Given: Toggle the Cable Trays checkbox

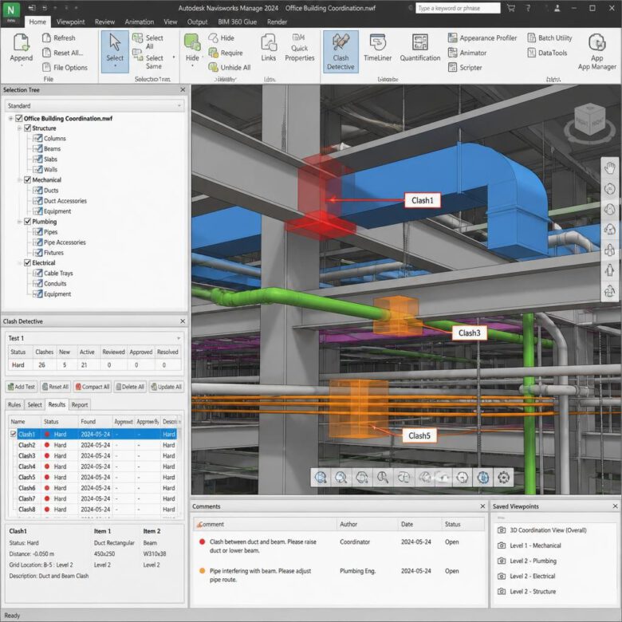Looking at the screenshot, I should [37, 273].
